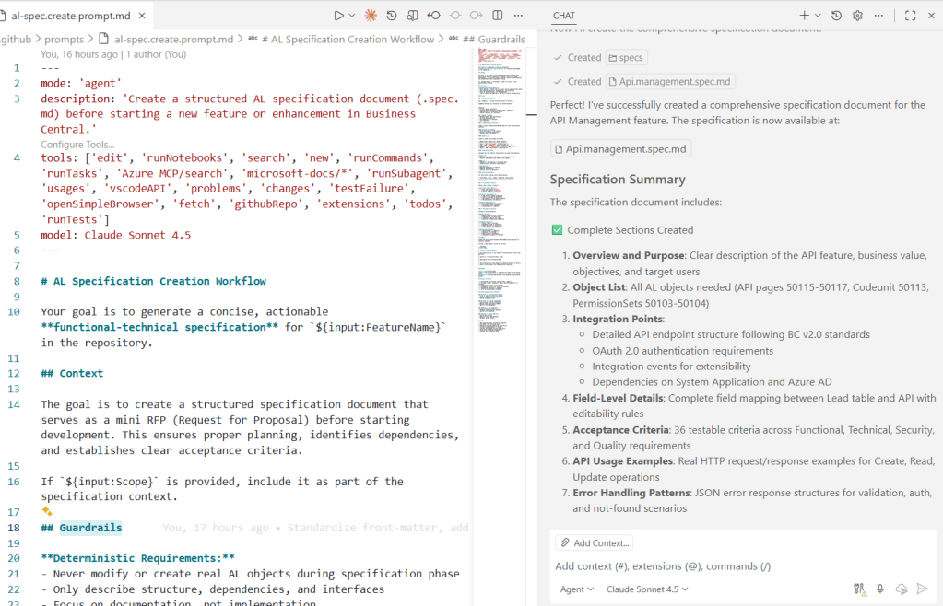Open changes with previous revision icon
Screen dimensions: 943x606
[x=433, y=16]
